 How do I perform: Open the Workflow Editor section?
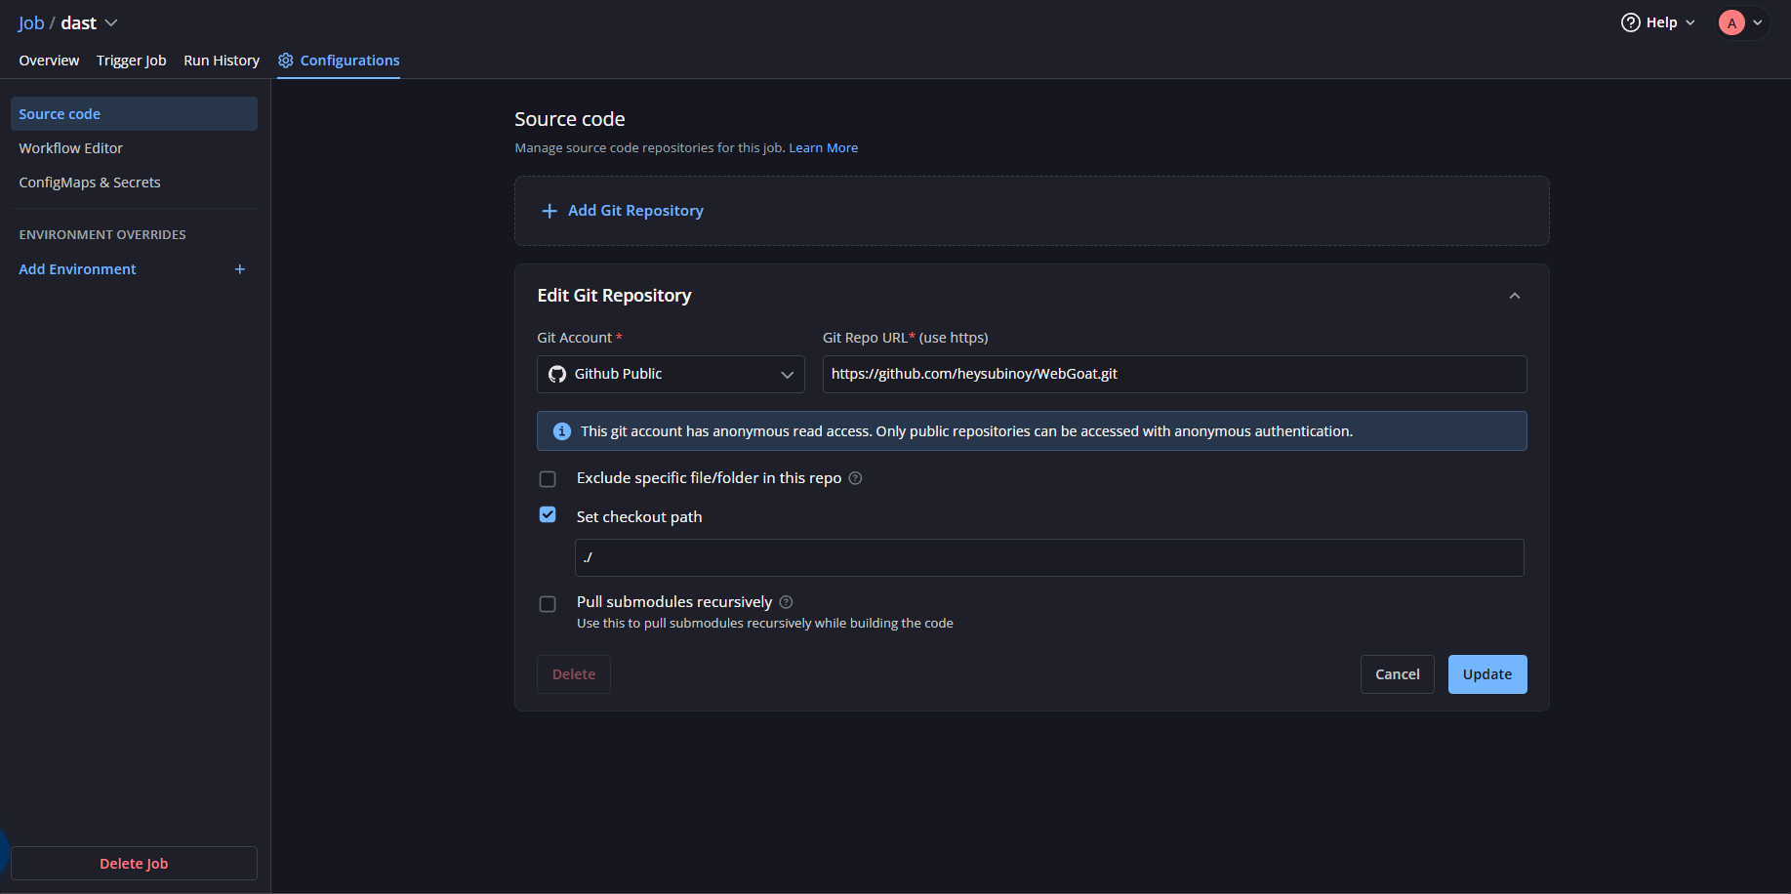(71, 148)
